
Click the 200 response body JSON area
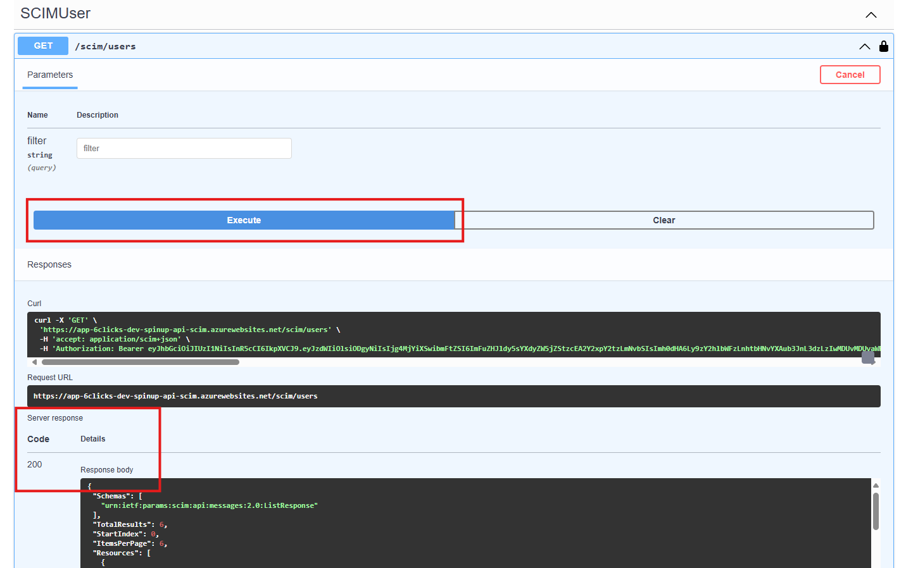443,525
